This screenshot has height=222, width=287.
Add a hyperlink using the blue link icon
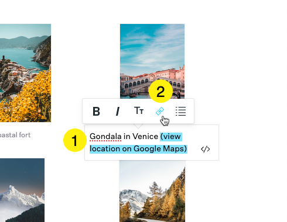(x=160, y=111)
